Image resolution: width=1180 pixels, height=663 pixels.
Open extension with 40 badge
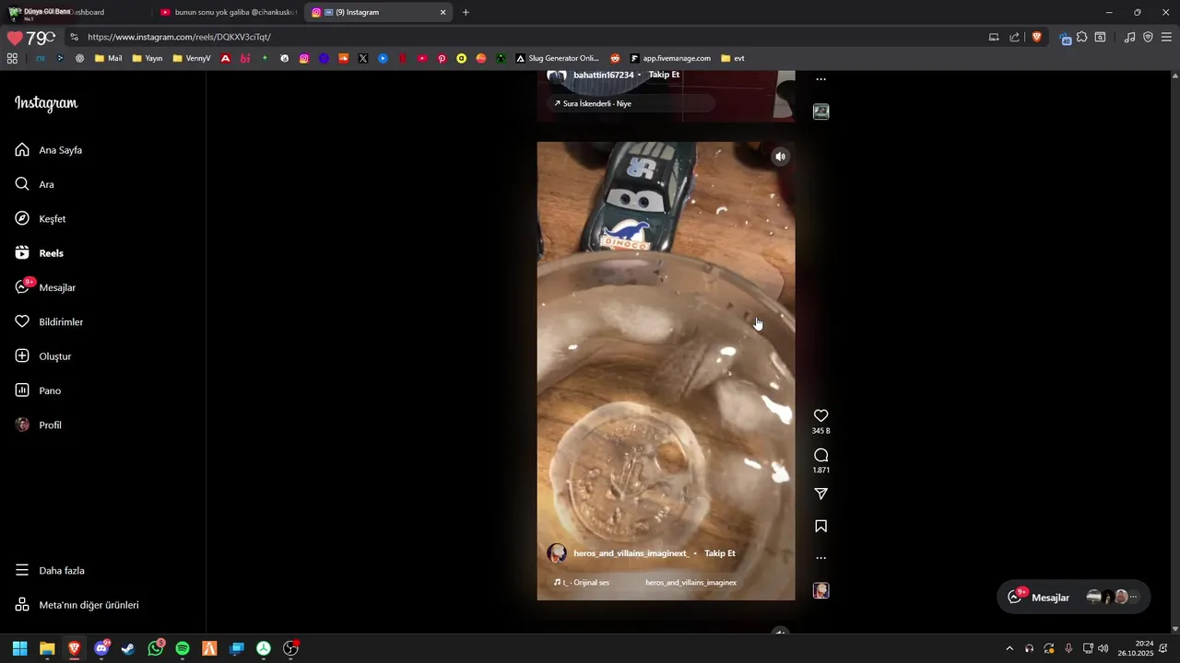pos(1065,38)
